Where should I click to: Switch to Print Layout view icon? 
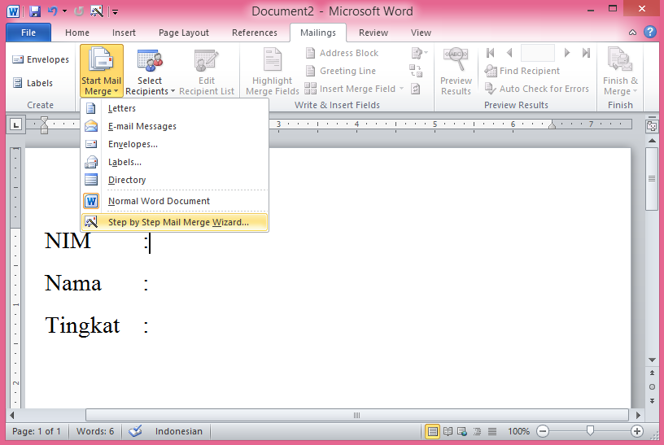pyautogui.click(x=432, y=431)
